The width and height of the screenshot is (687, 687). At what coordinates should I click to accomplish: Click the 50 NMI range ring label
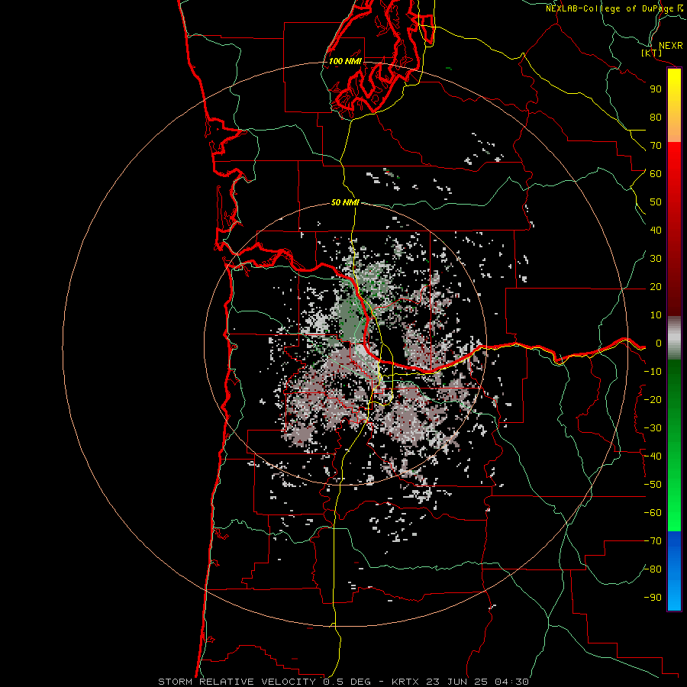(x=345, y=202)
